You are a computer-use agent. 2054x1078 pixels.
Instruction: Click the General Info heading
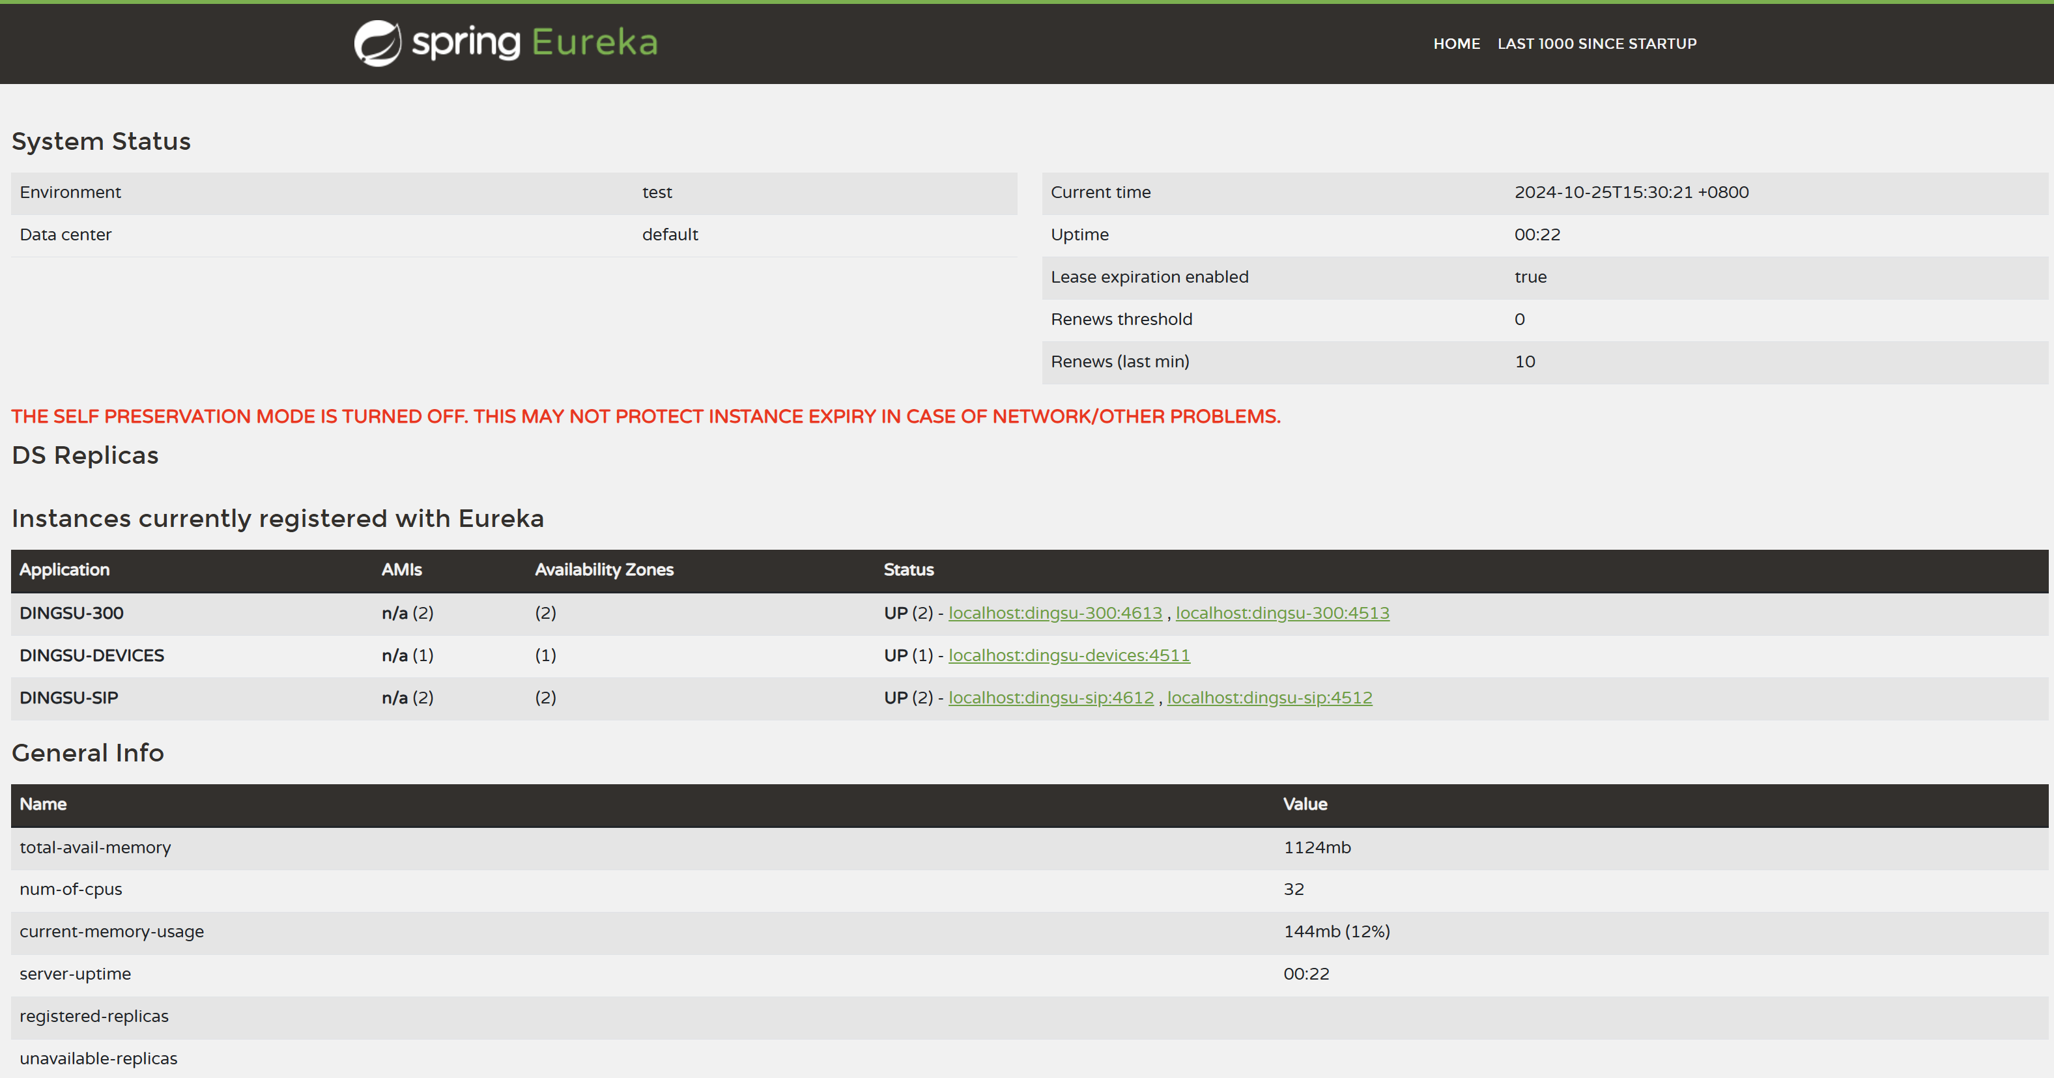pyautogui.click(x=88, y=753)
